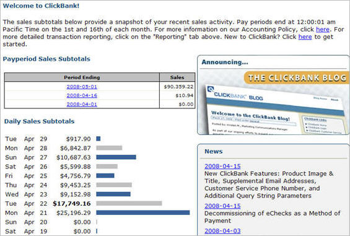The image size is (350, 236).
Task: Click the Sun Apr 27 blue sales bar
Action: click(116, 157)
